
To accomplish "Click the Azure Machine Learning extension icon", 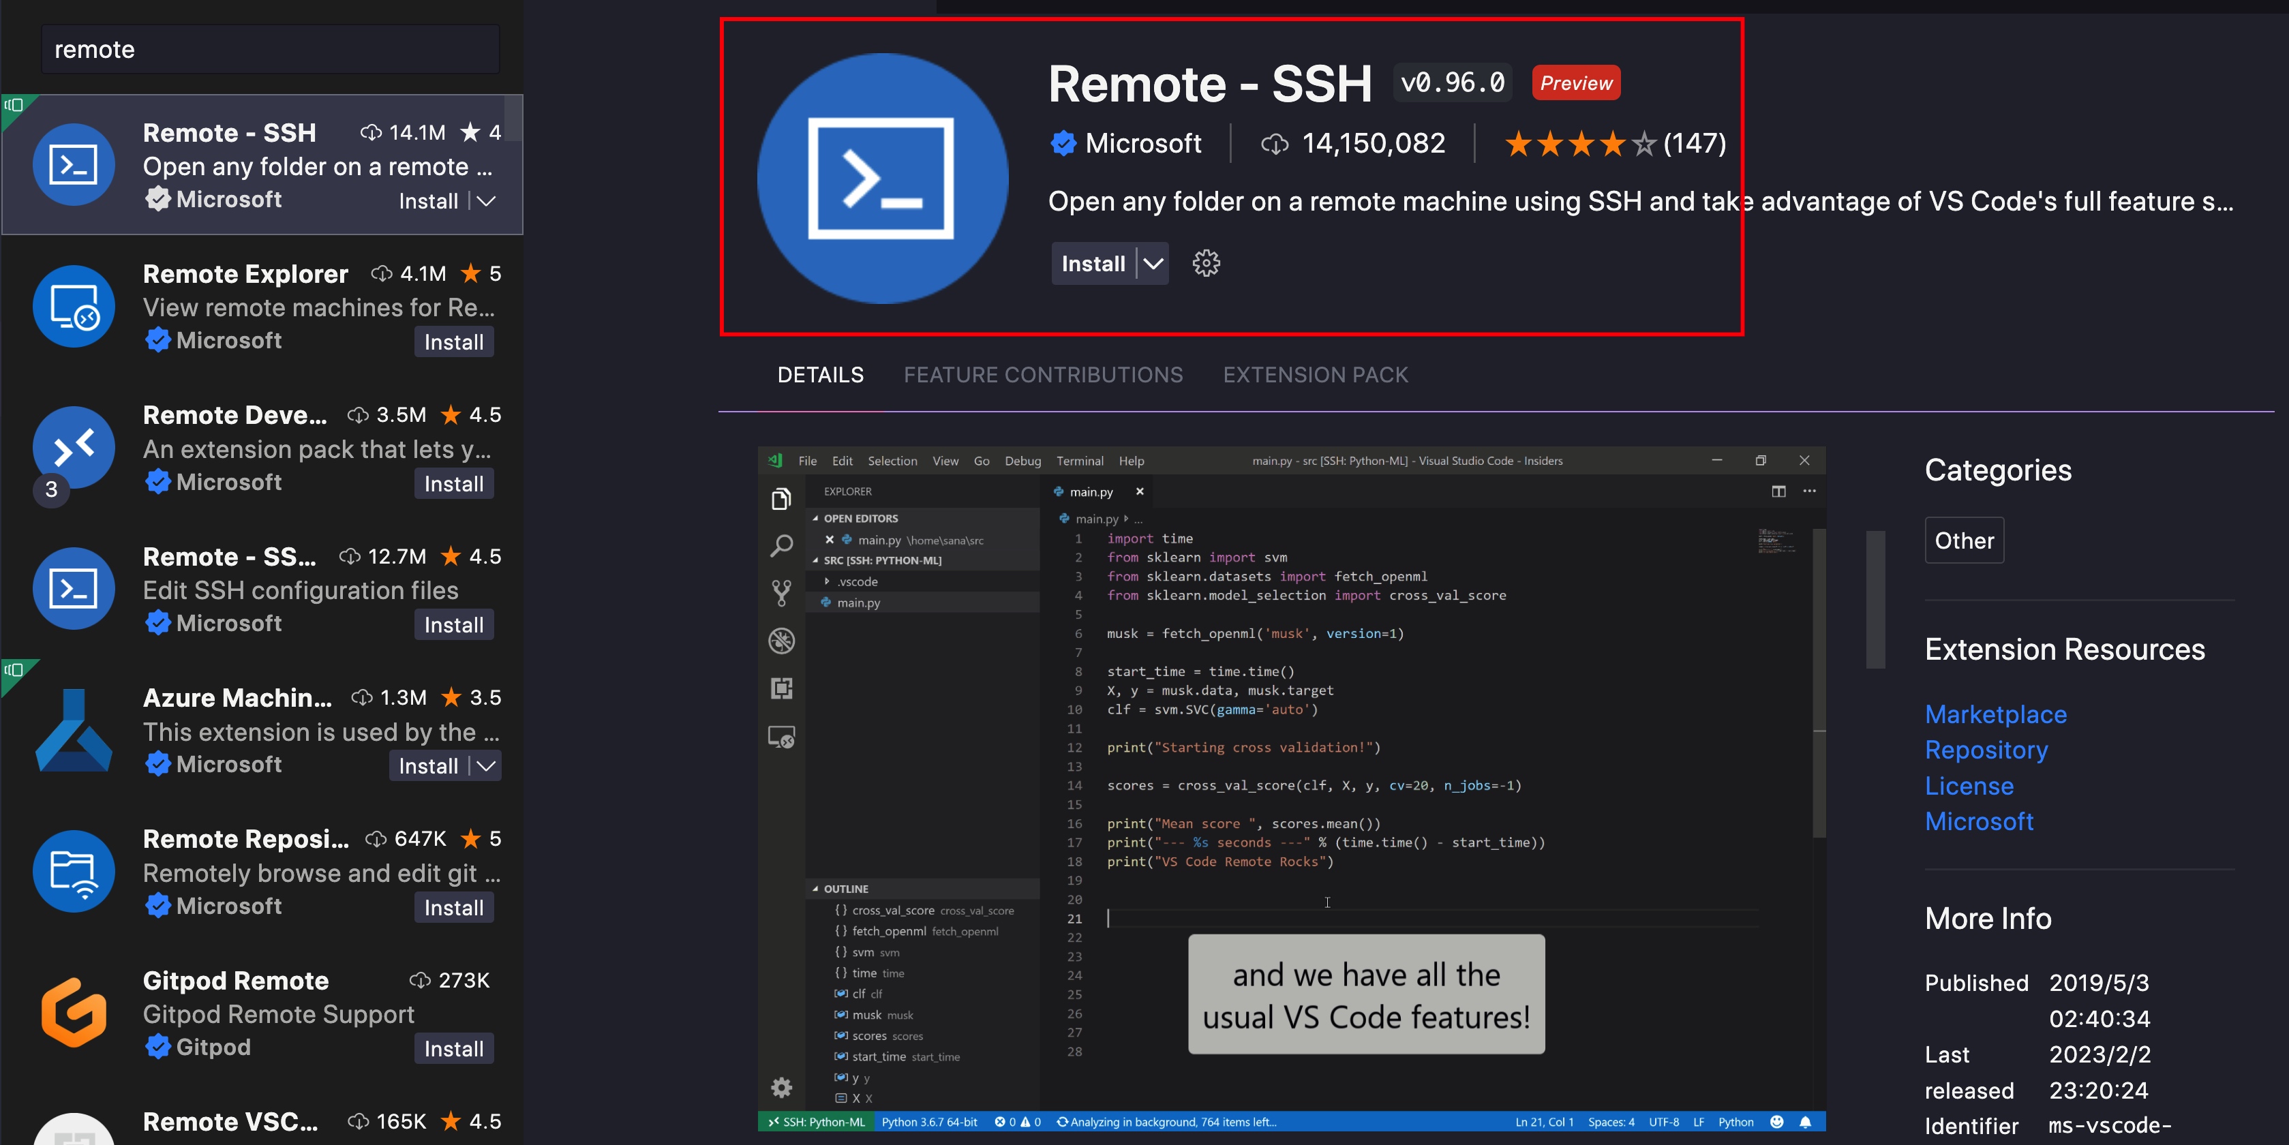I will [x=74, y=730].
